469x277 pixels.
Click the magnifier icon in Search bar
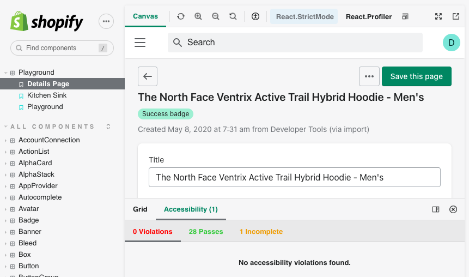tap(178, 43)
